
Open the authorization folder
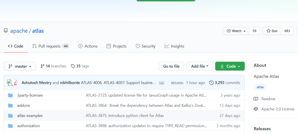[x=28, y=126]
